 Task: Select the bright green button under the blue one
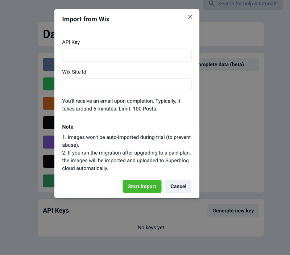49,84
